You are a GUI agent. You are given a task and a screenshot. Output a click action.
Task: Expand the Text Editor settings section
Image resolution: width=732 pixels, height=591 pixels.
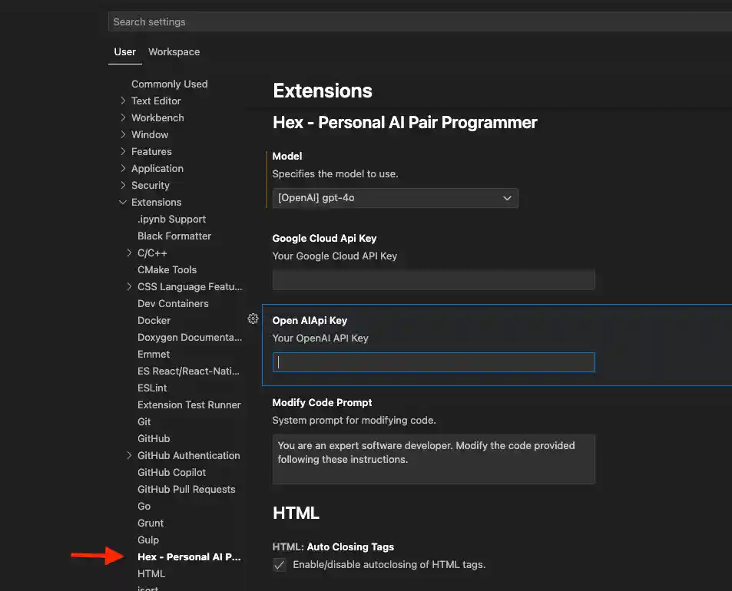click(156, 101)
